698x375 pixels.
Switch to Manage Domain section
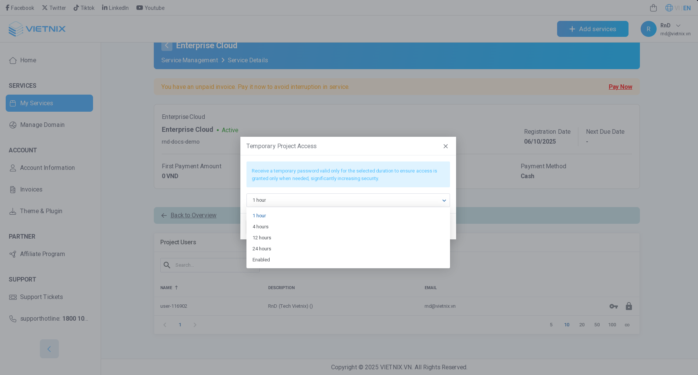pos(43,125)
